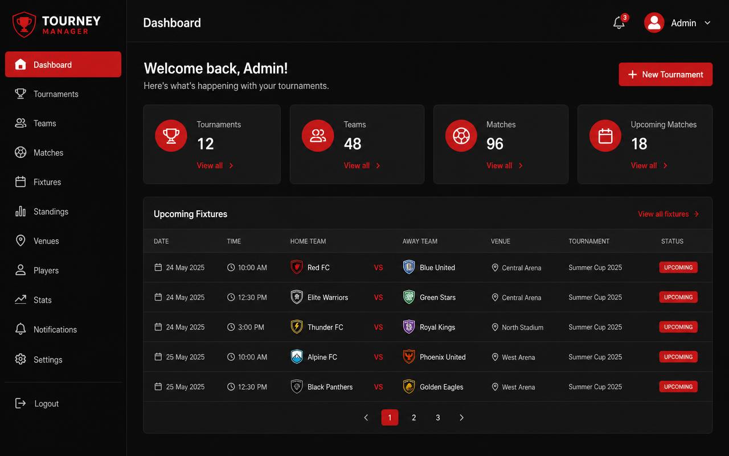Click the Blue United team crest
This screenshot has width=729, height=456.
coord(409,267)
